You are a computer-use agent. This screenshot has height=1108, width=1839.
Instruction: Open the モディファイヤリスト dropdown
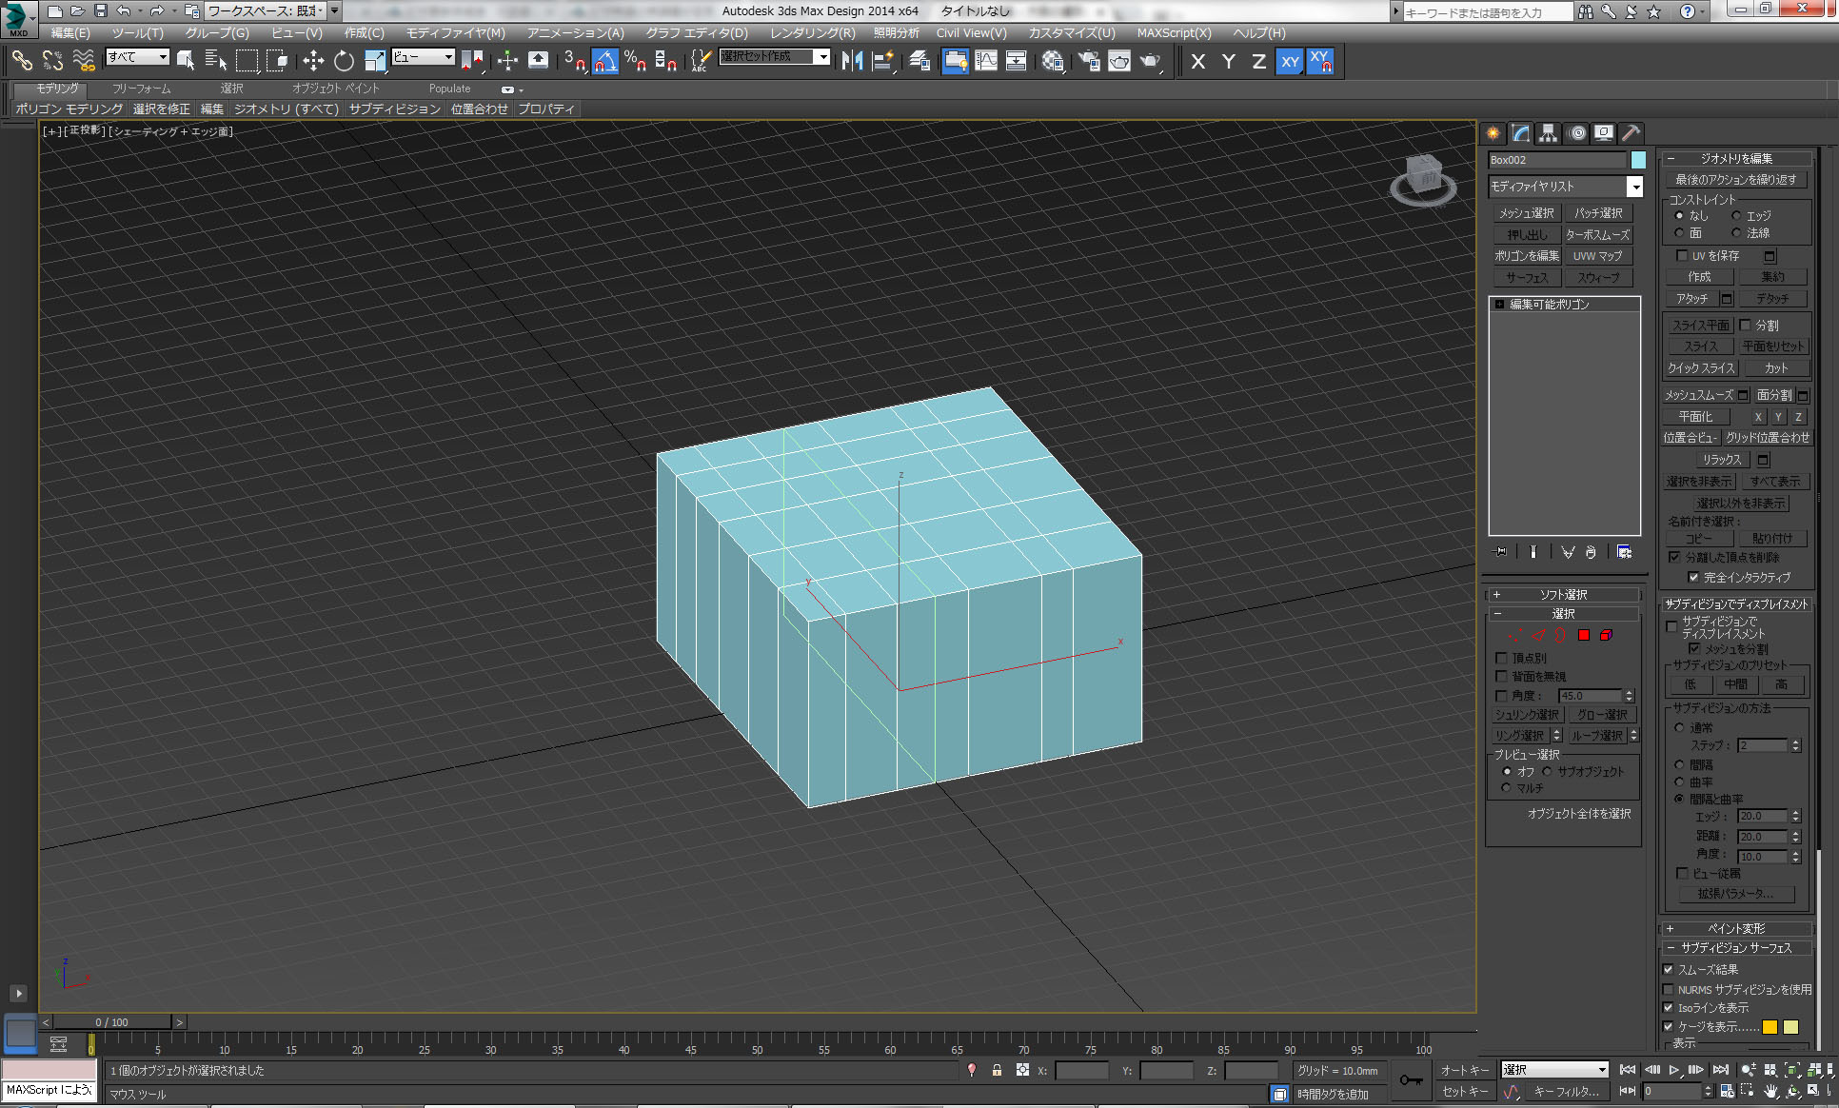1634,187
